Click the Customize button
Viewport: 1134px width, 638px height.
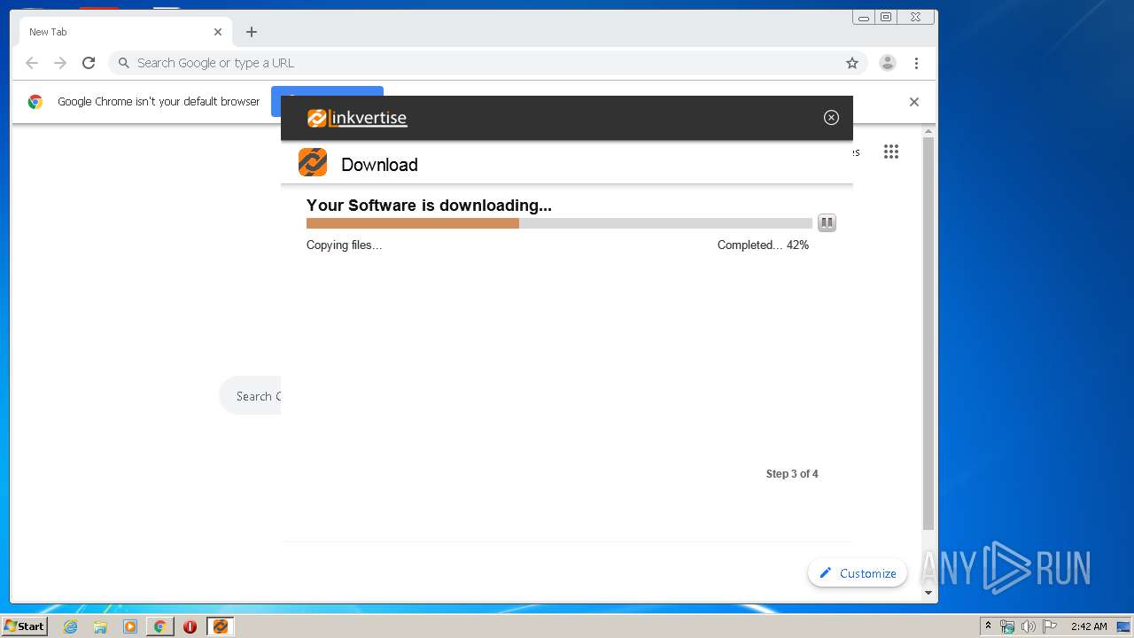[858, 573]
